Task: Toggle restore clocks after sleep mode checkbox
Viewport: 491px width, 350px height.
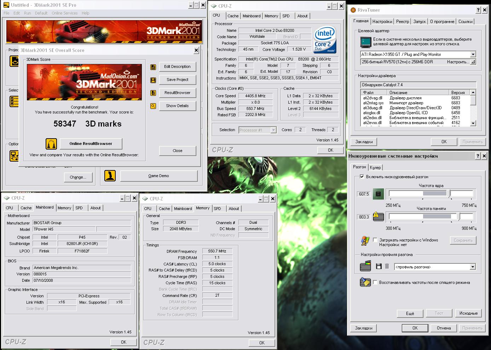Action: (375, 282)
